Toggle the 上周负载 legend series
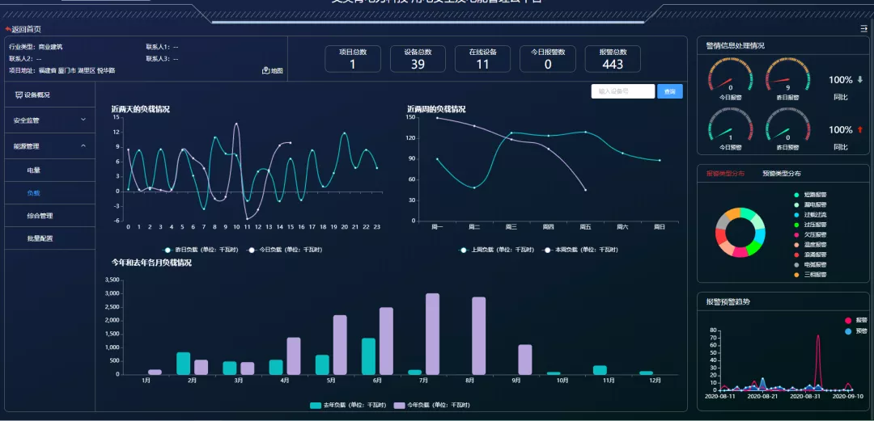This screenshot has height=421, width=874. [x=496, y=250]
